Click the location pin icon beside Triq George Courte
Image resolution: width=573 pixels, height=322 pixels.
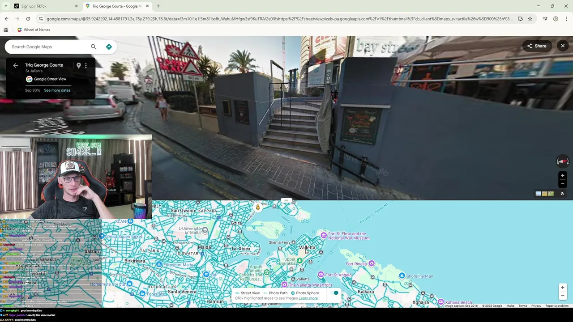(78, 65)
